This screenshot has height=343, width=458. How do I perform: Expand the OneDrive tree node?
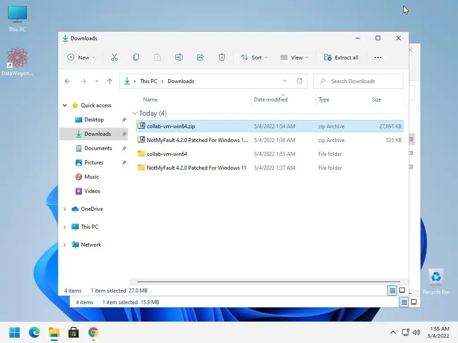[x=65, y=209]
